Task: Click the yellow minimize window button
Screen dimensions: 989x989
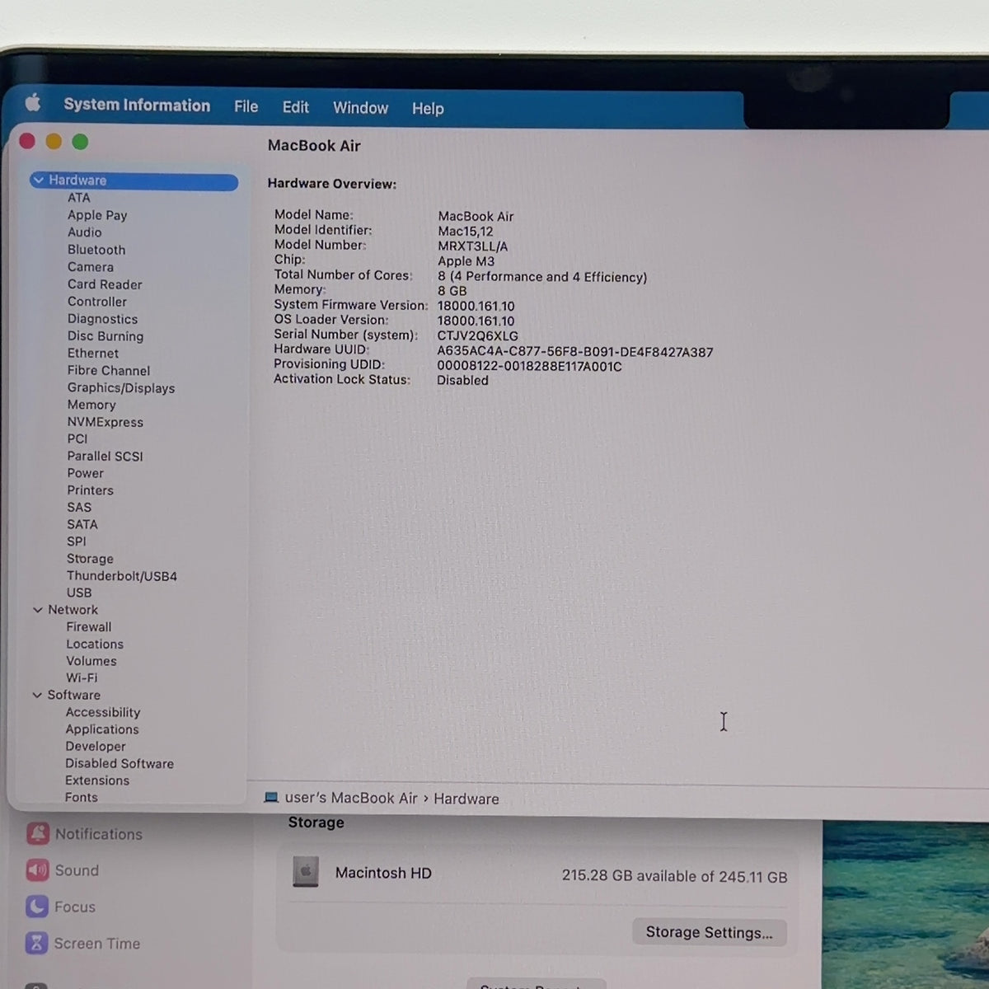Action: pos(54,142)
